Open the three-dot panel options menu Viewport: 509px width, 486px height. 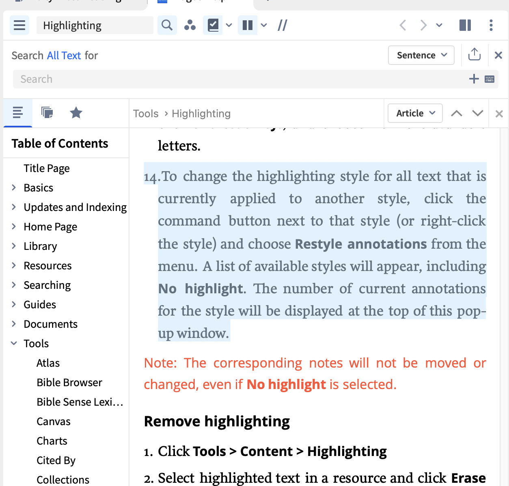[491, 26]
